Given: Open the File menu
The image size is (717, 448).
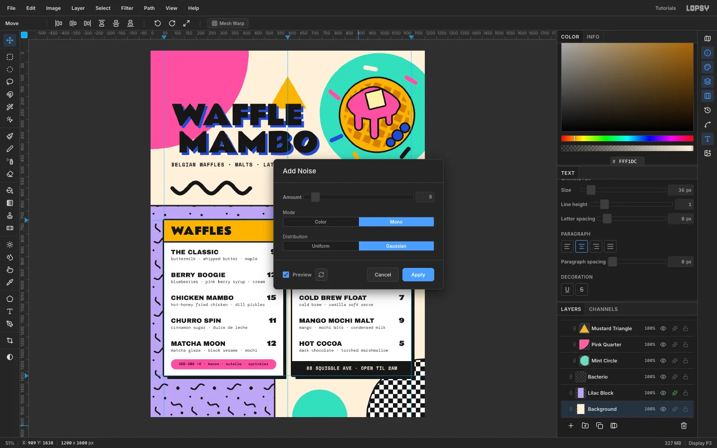Looking at the screenshot, I should coord(11,8).
